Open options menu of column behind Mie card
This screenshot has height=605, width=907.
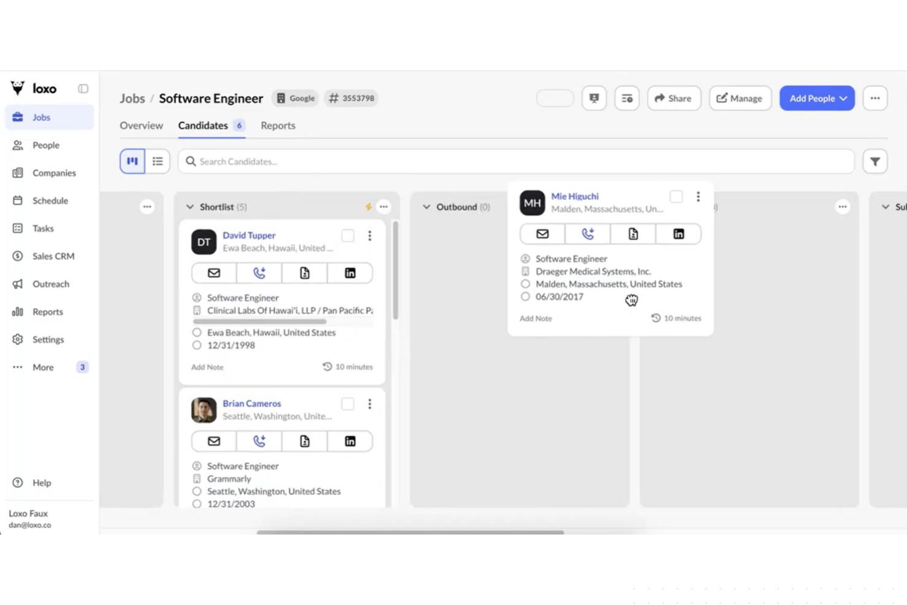[843, 207]
